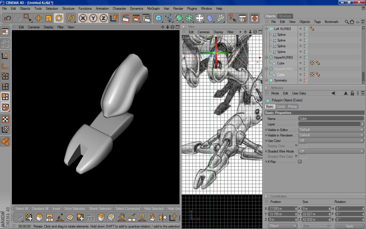The image size is (366, 229).
Task: Open the Object coordinate mode dropdown
Action: pos(283,226)
